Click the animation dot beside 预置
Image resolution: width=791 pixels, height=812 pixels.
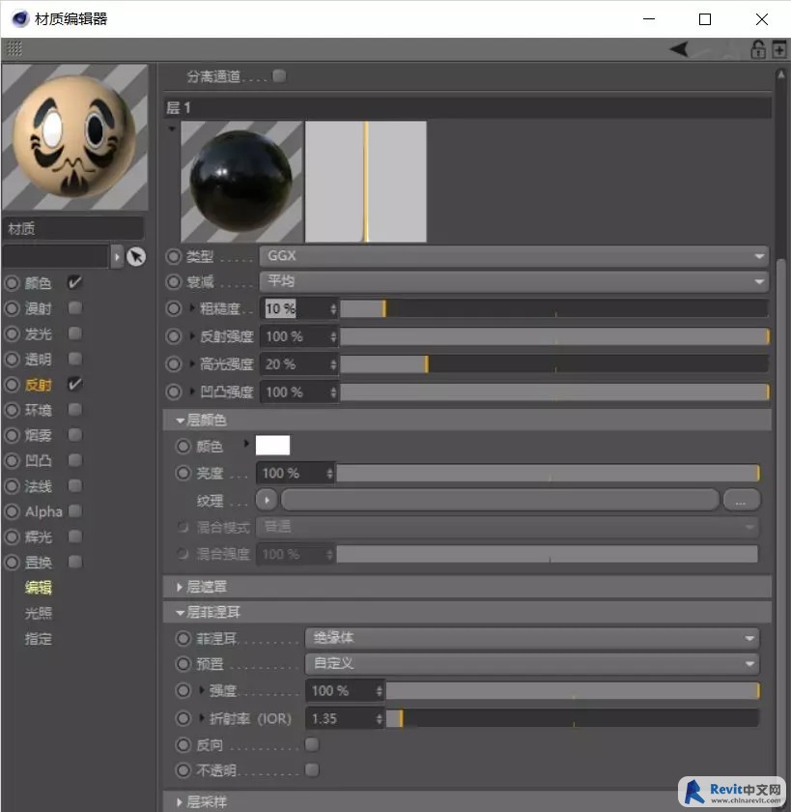[184, 664]
